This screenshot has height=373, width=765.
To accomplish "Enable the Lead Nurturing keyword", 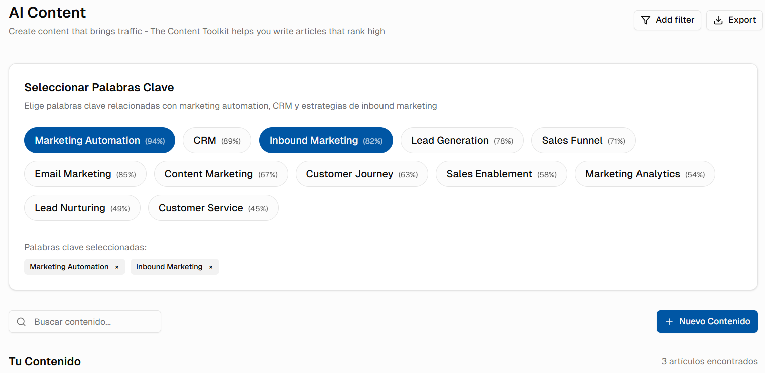I will pos(82,208).
